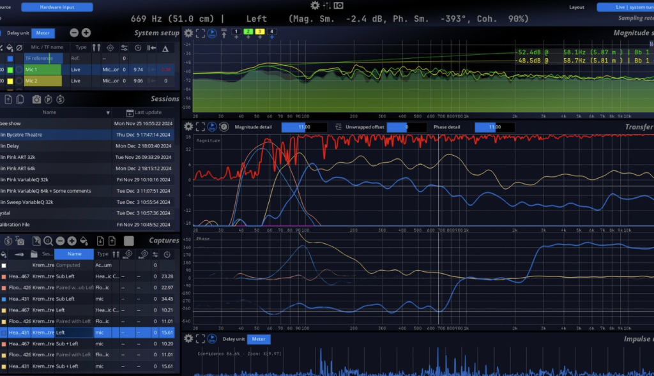Toggle fullscreen for the magnitude spectrum graph
654x376 pixels.
[201, 33]
